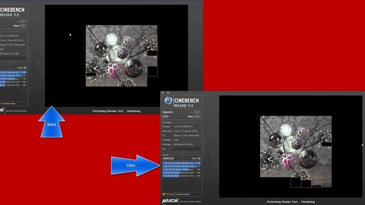Screen dimensions: 365x205
Task: Select the 7.95 score row in 64bit window
Action: click(13, 79)
